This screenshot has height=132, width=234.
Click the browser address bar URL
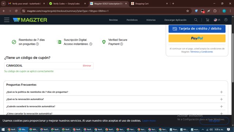click(x=68, y=11)
